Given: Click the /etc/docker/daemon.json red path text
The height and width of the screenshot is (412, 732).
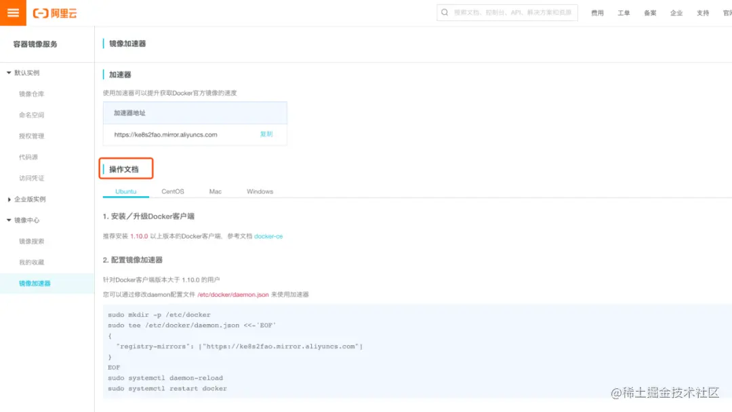Looking at the screenshot, I should click(233, 294).
